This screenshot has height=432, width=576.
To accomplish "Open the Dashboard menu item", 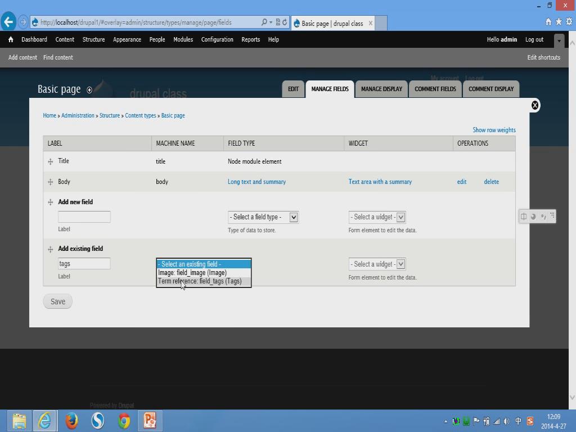I will [x=34, y=39].
